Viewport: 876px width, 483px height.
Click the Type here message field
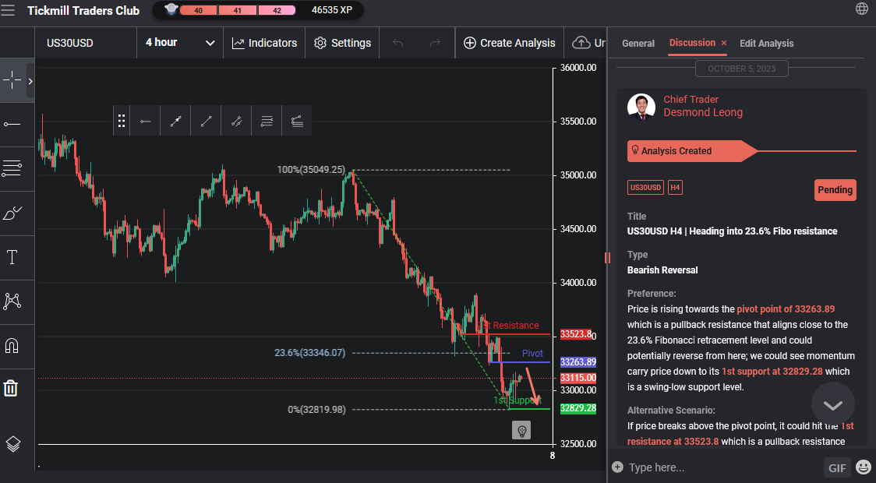pos(723,467)
